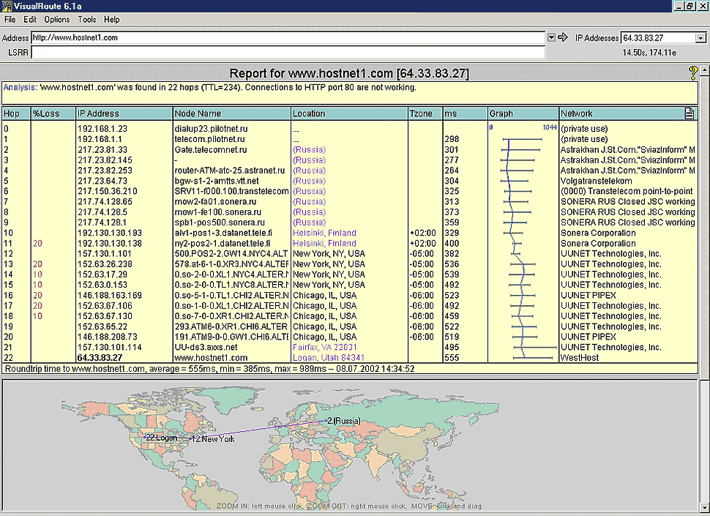Select node name spb1-pos500.sonera.ru
This screenshot has height=516, width=710.
220,223
